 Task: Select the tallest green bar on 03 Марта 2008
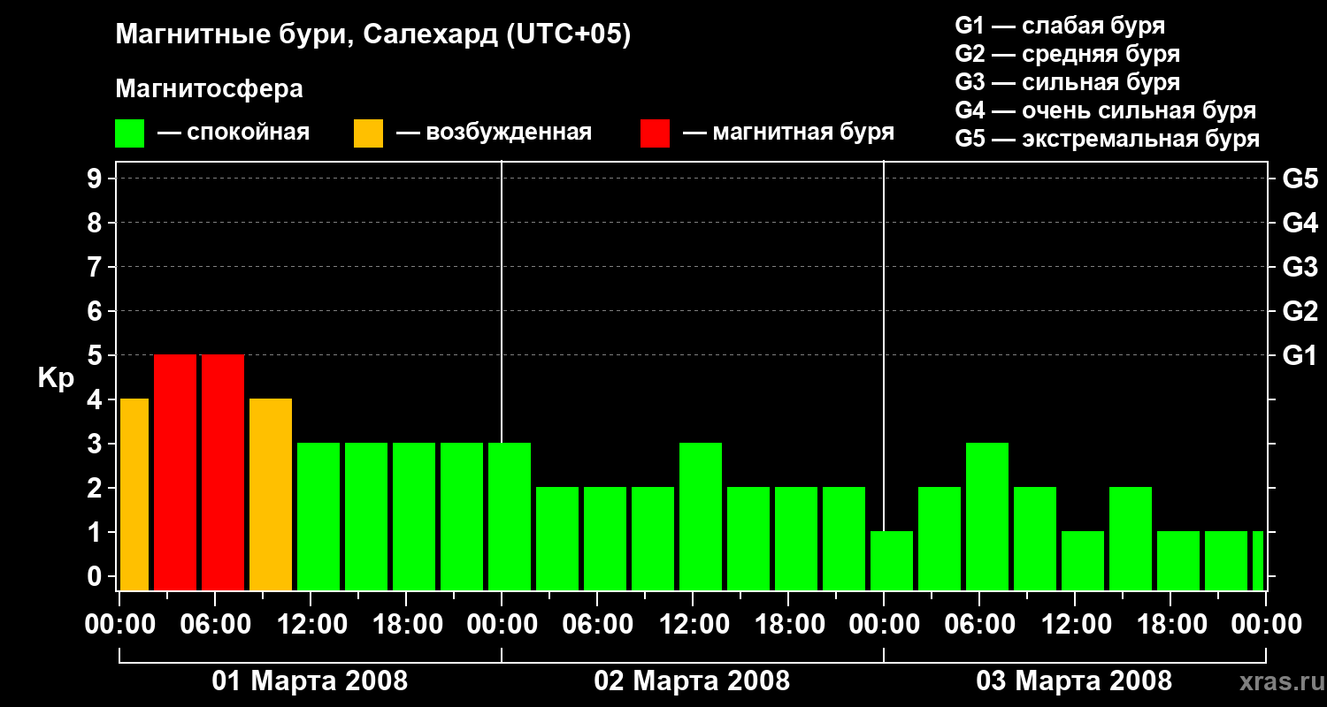987,517
